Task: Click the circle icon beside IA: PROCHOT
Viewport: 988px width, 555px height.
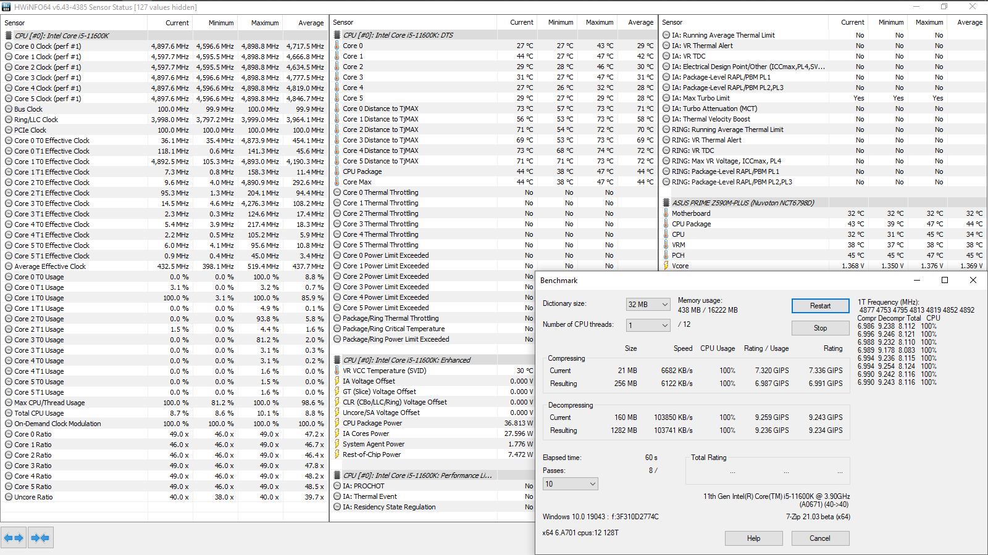Action: coord(337,486)
